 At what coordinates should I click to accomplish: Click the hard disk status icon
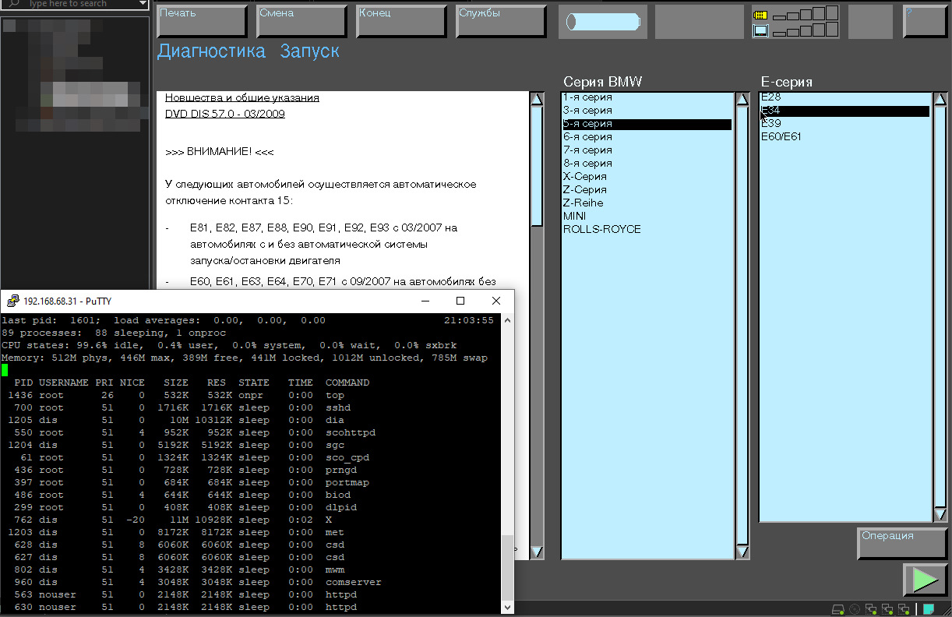(838, 609)
